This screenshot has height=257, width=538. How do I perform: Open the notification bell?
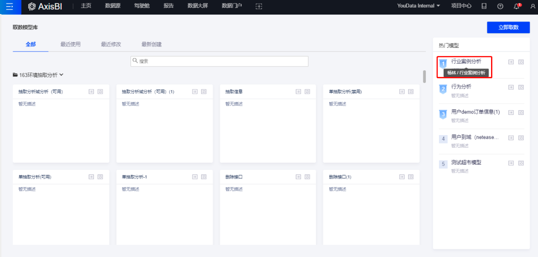tap(516, 6)
